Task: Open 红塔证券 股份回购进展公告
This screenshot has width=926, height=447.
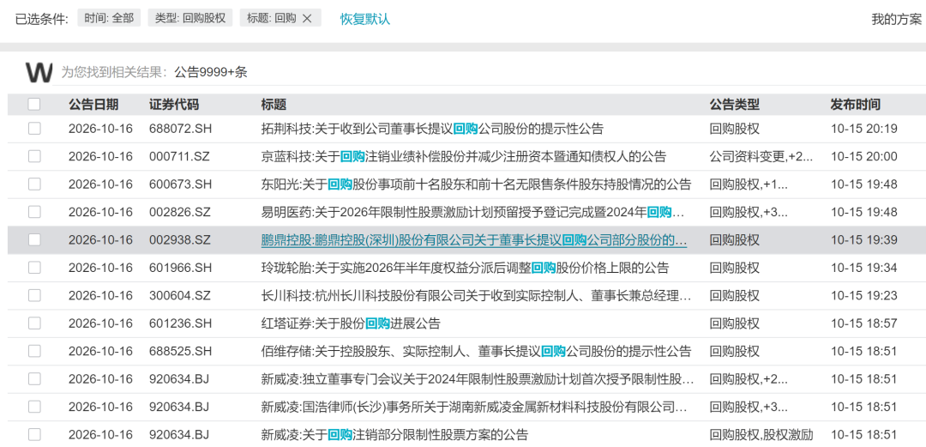Action: tap(351, 323)
